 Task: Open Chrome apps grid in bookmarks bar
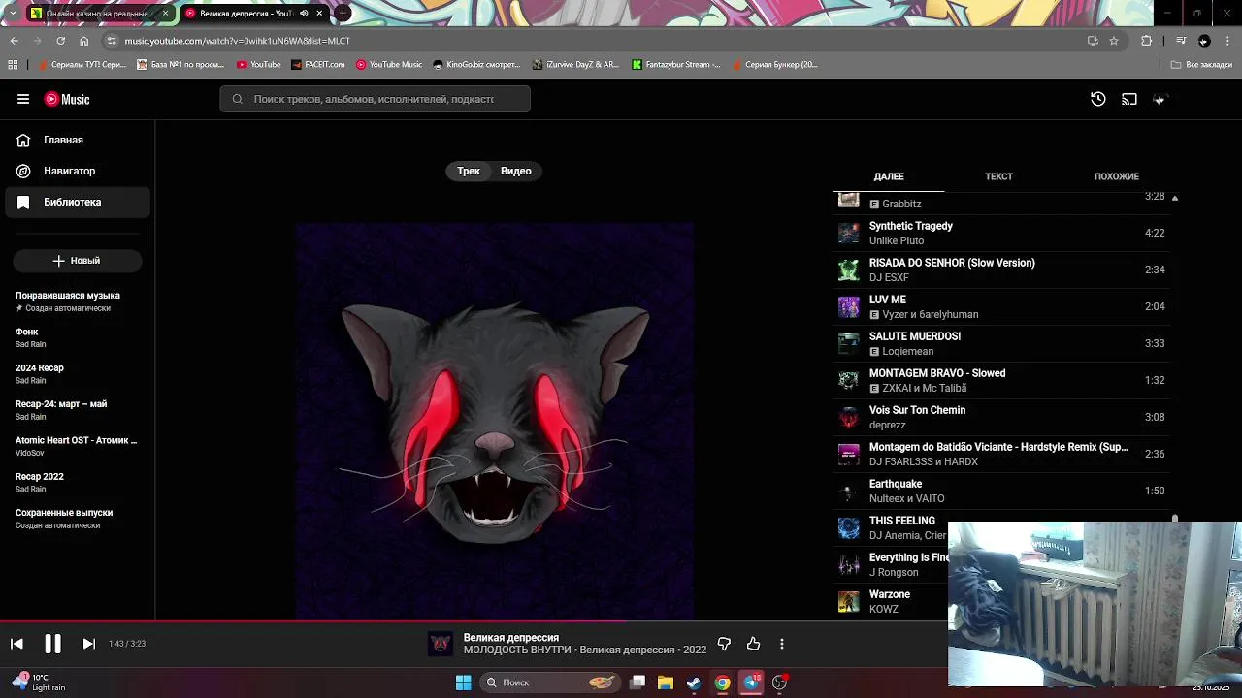coord(13,65)
